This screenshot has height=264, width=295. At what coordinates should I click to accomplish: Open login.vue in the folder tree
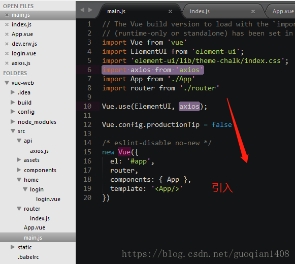click(48, 199)
